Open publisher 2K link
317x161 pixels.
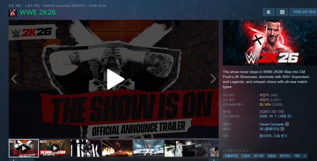[x=261, y=129]
